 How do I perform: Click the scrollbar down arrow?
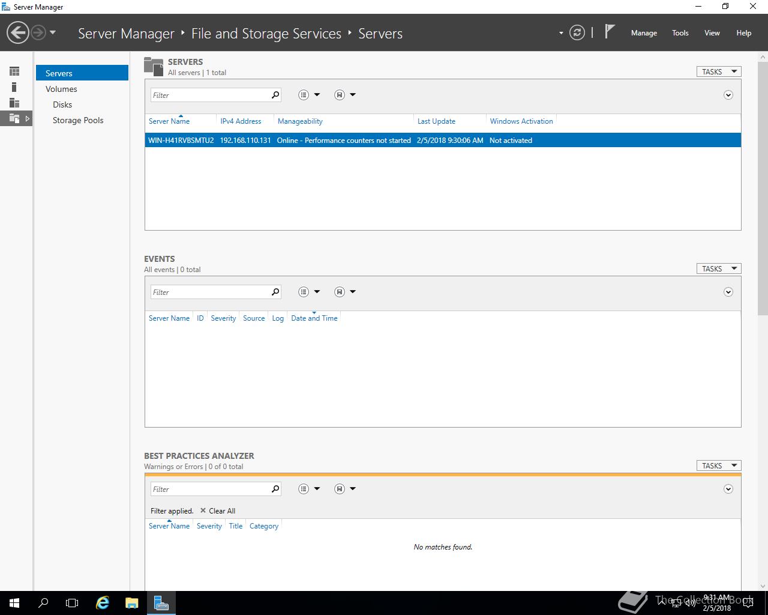point(763,586)
